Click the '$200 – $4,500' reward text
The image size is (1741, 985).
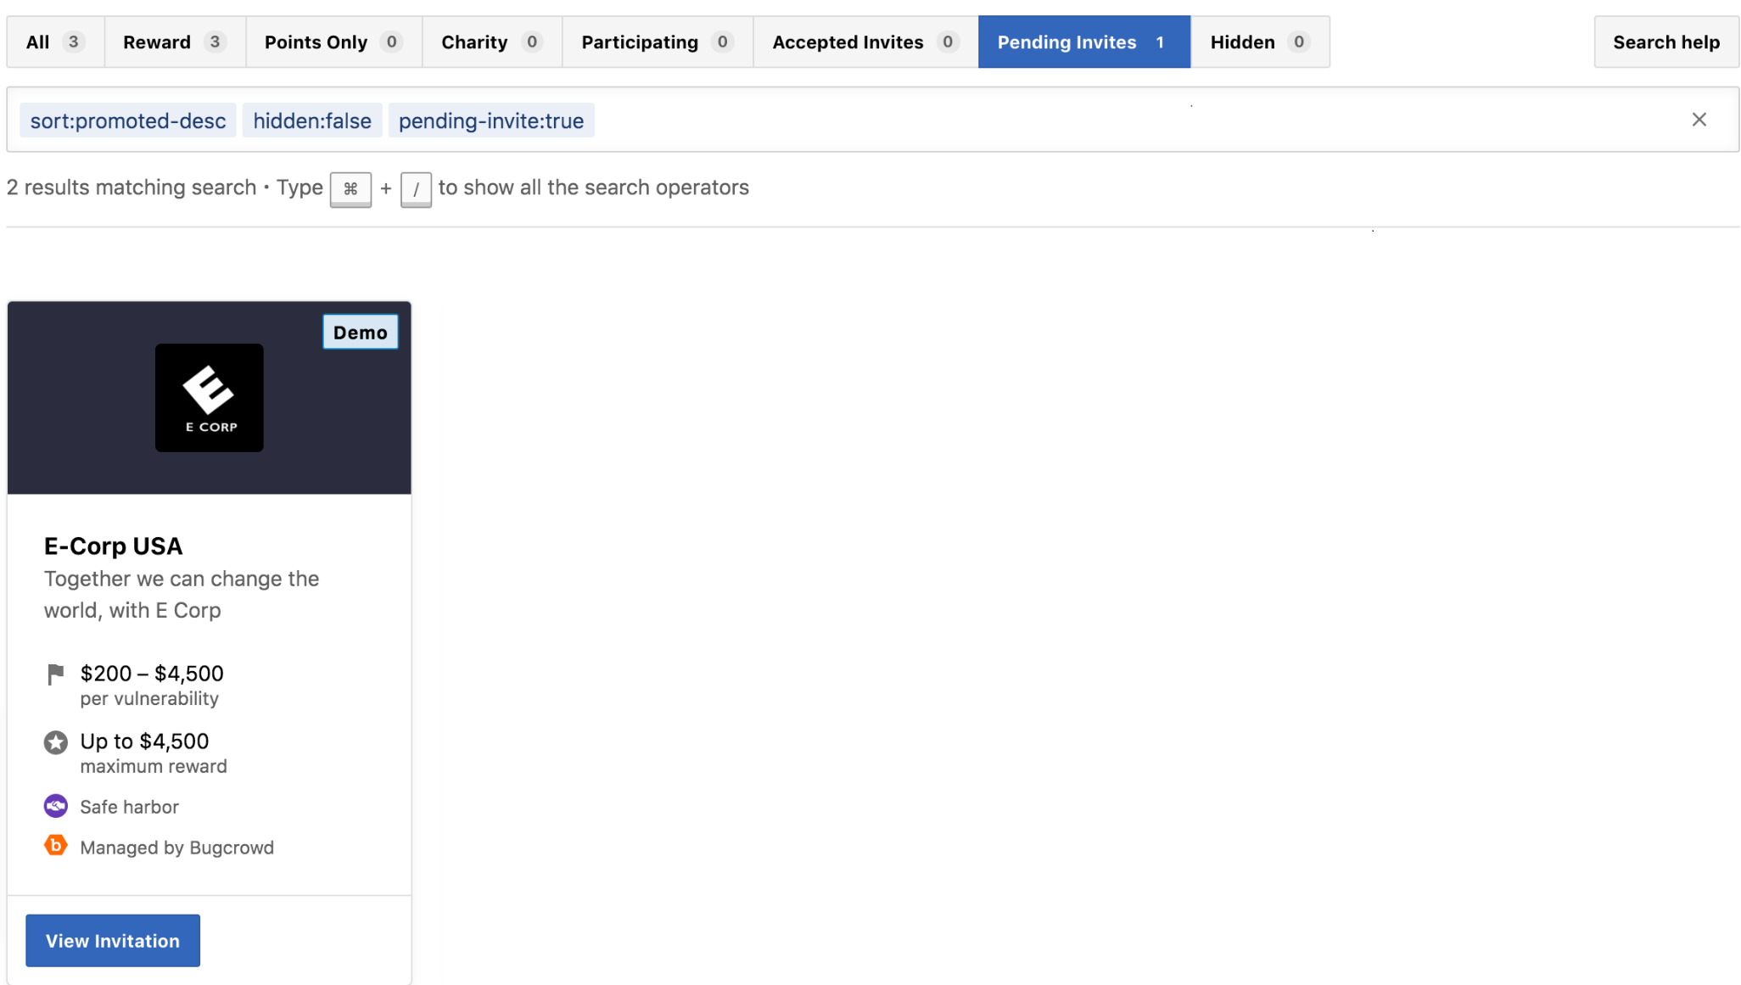152,673
